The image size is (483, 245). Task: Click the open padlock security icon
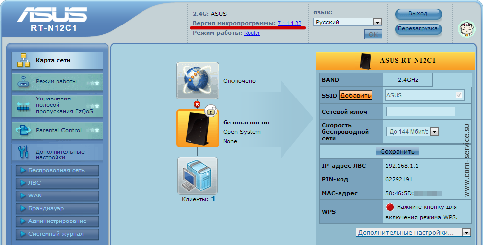point(211,111)
